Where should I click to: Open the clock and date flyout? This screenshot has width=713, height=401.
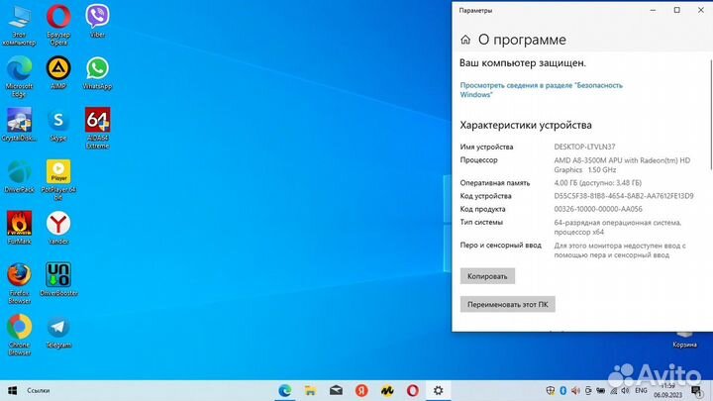click(668, 390)
